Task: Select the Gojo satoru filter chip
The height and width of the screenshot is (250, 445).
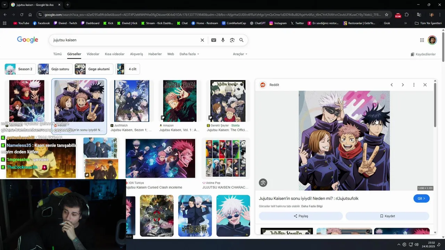Action: [55, 69]
